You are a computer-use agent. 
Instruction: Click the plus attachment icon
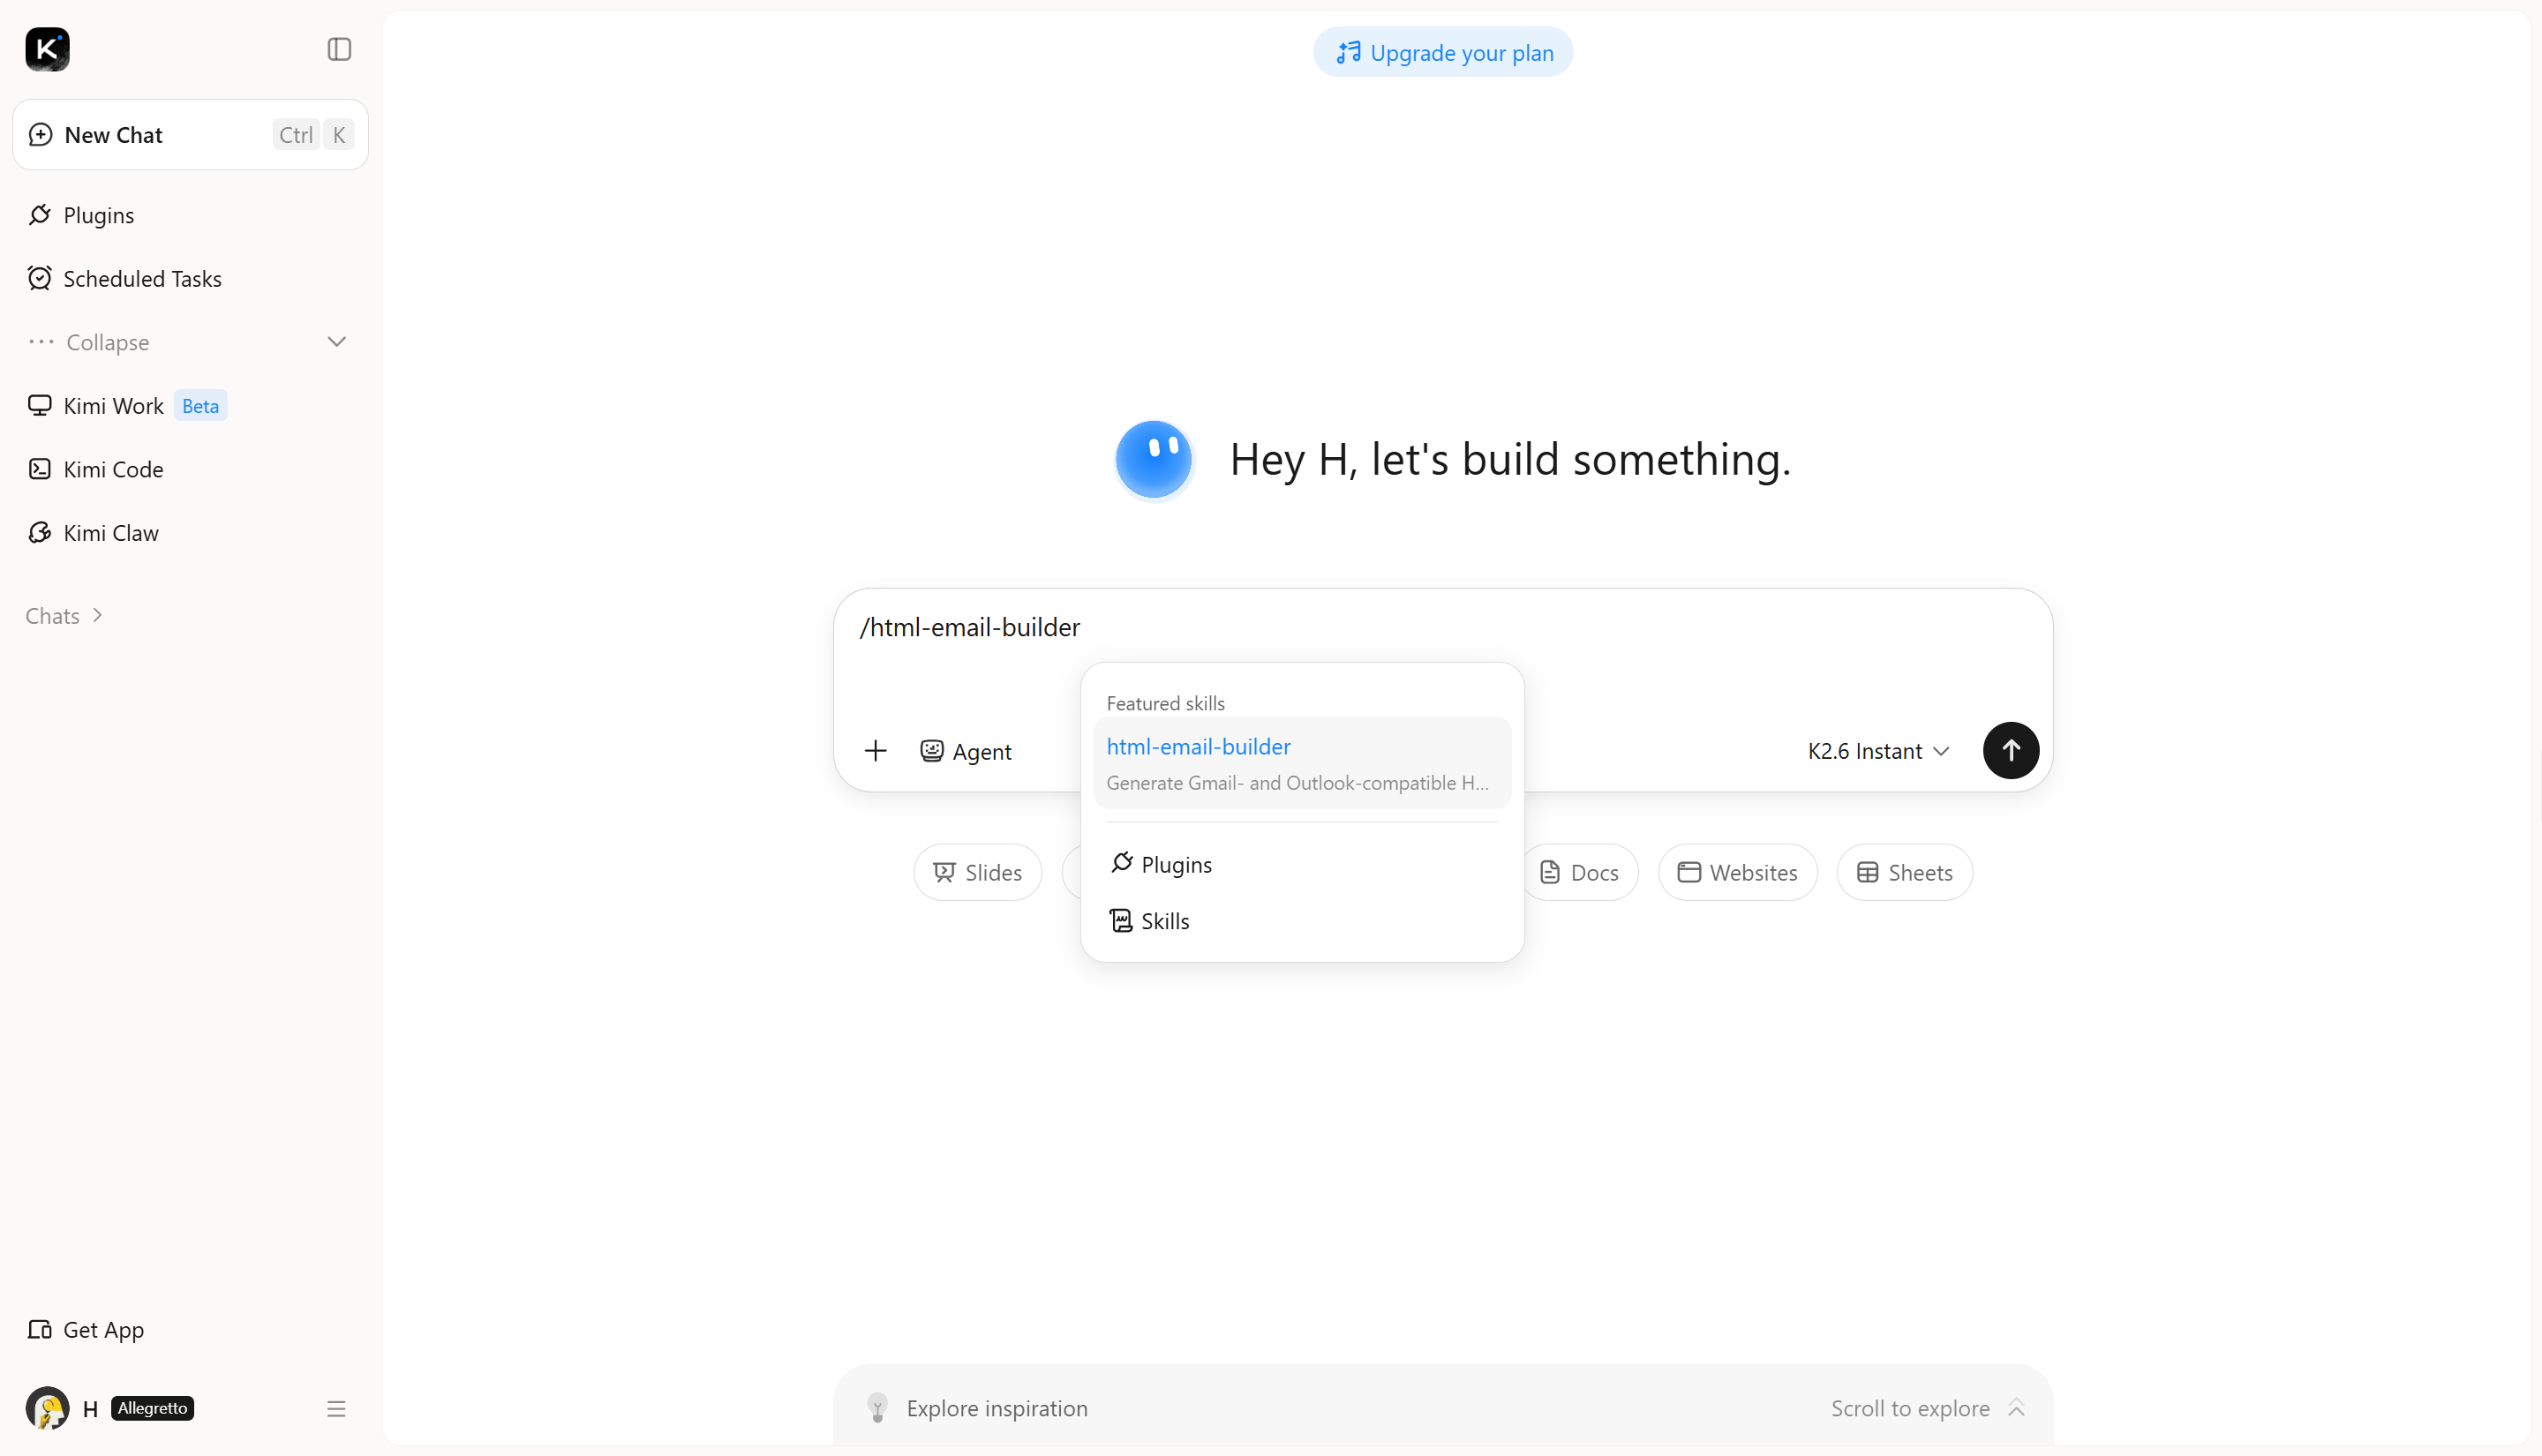coord(875,751)
